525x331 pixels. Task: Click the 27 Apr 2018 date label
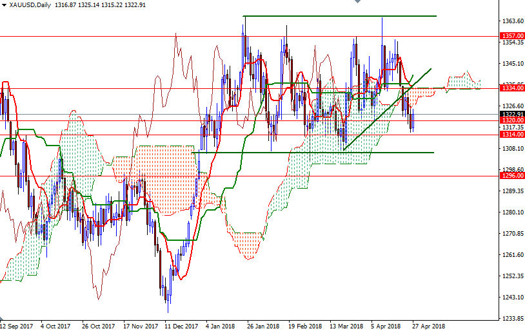click(x=428, y=326)
